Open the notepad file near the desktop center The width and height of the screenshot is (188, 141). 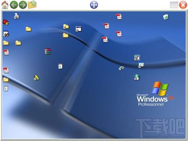click(60, 66)
